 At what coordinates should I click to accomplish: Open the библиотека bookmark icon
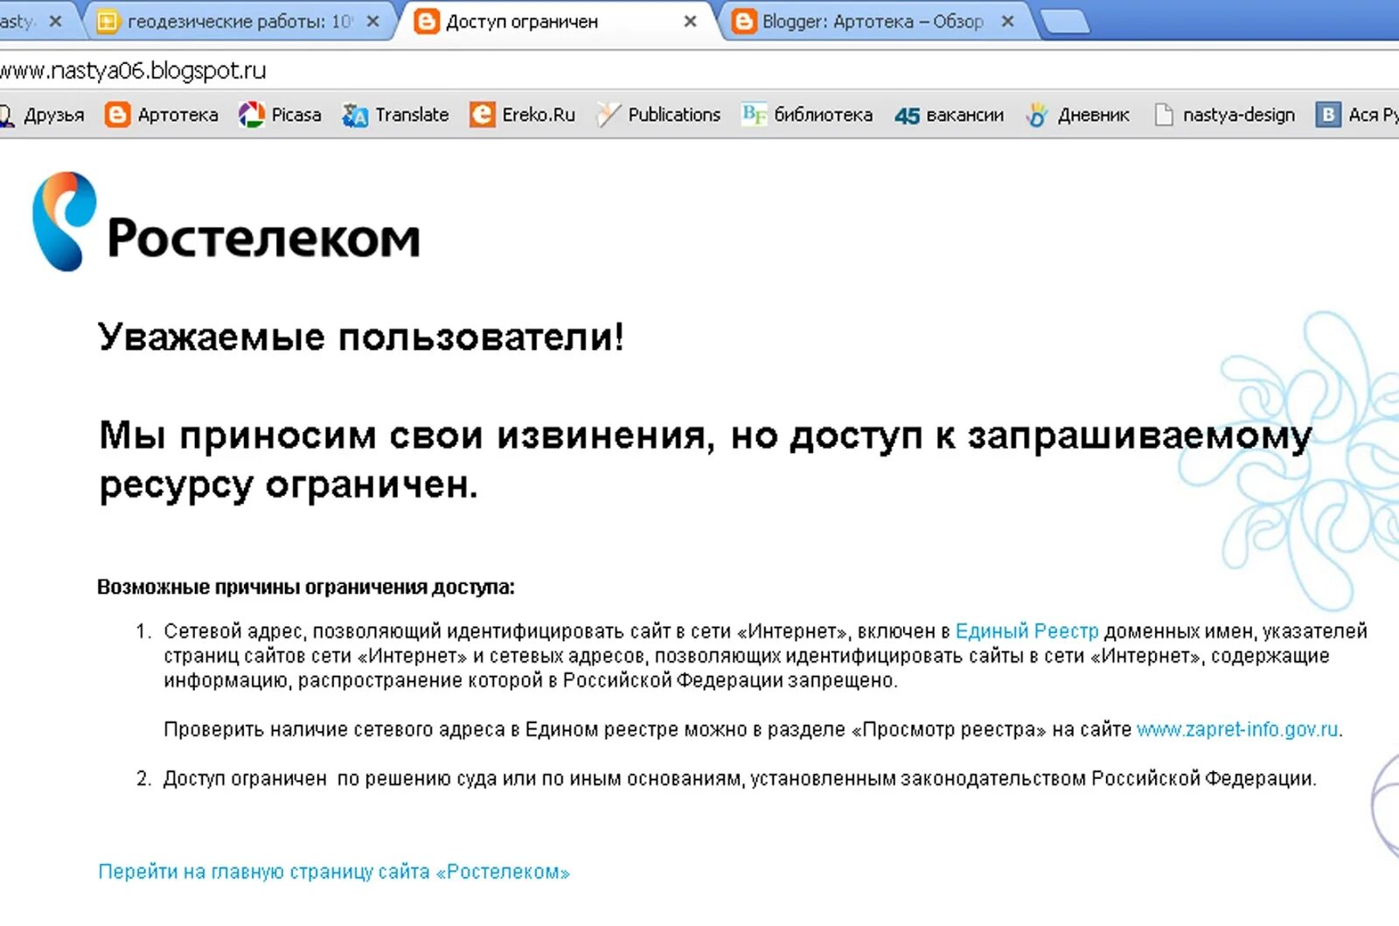754,115
